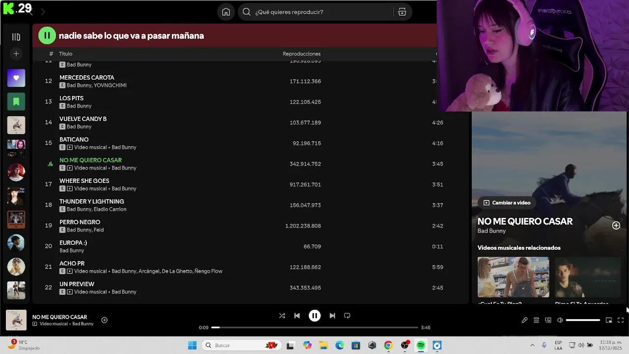Screen dimensions: 629x354
Task: Skip to the previous track
Action: 297,316
